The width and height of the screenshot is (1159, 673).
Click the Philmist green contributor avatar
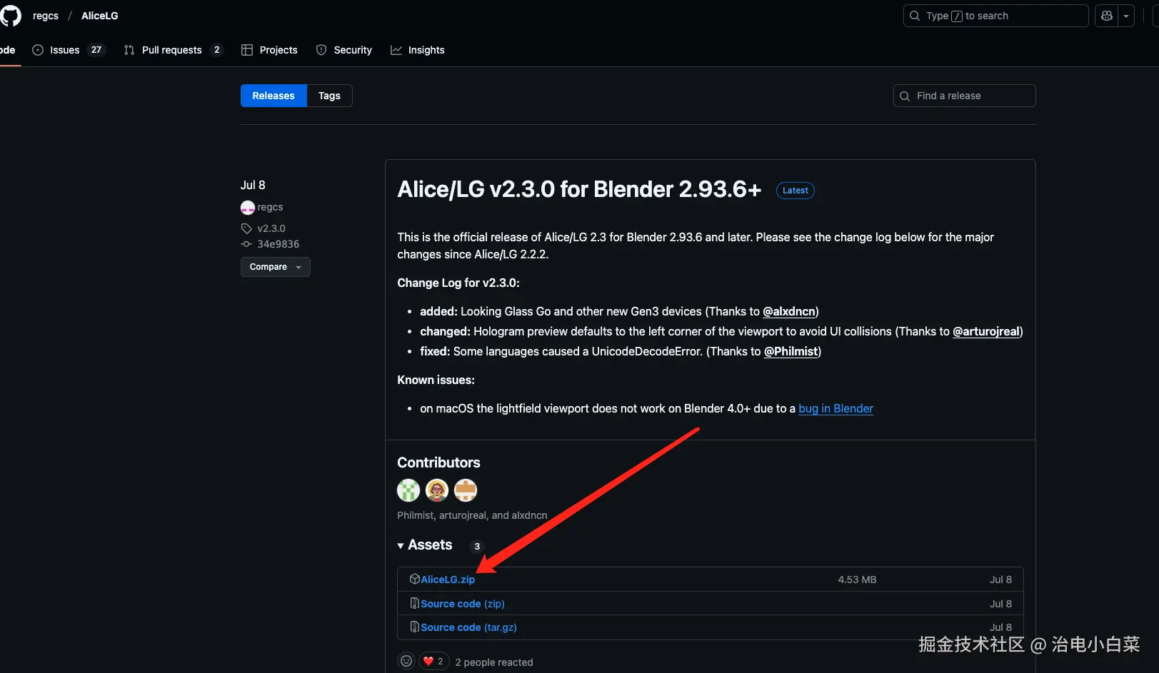[x=408, y=490]
